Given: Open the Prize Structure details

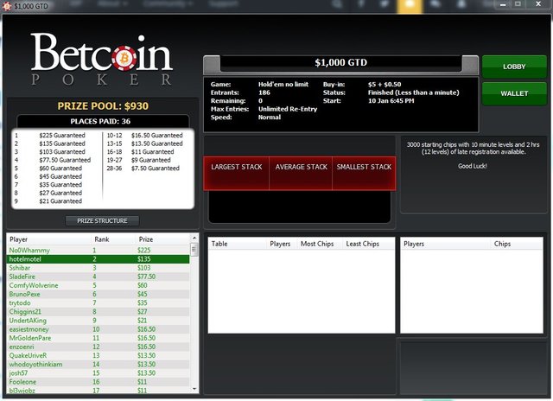Looking at the screenshot, I should (x=102, y=220).
